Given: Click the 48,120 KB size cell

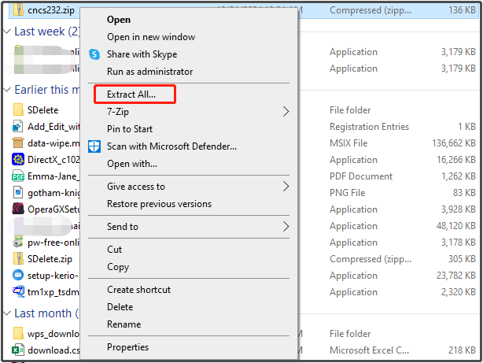Looking at the screenshot, I should [456, 226].
